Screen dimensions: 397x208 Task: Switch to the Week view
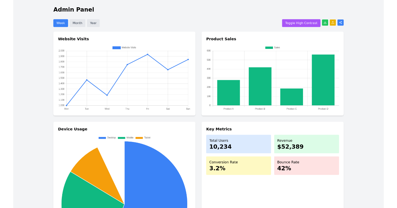click(61, 23)
